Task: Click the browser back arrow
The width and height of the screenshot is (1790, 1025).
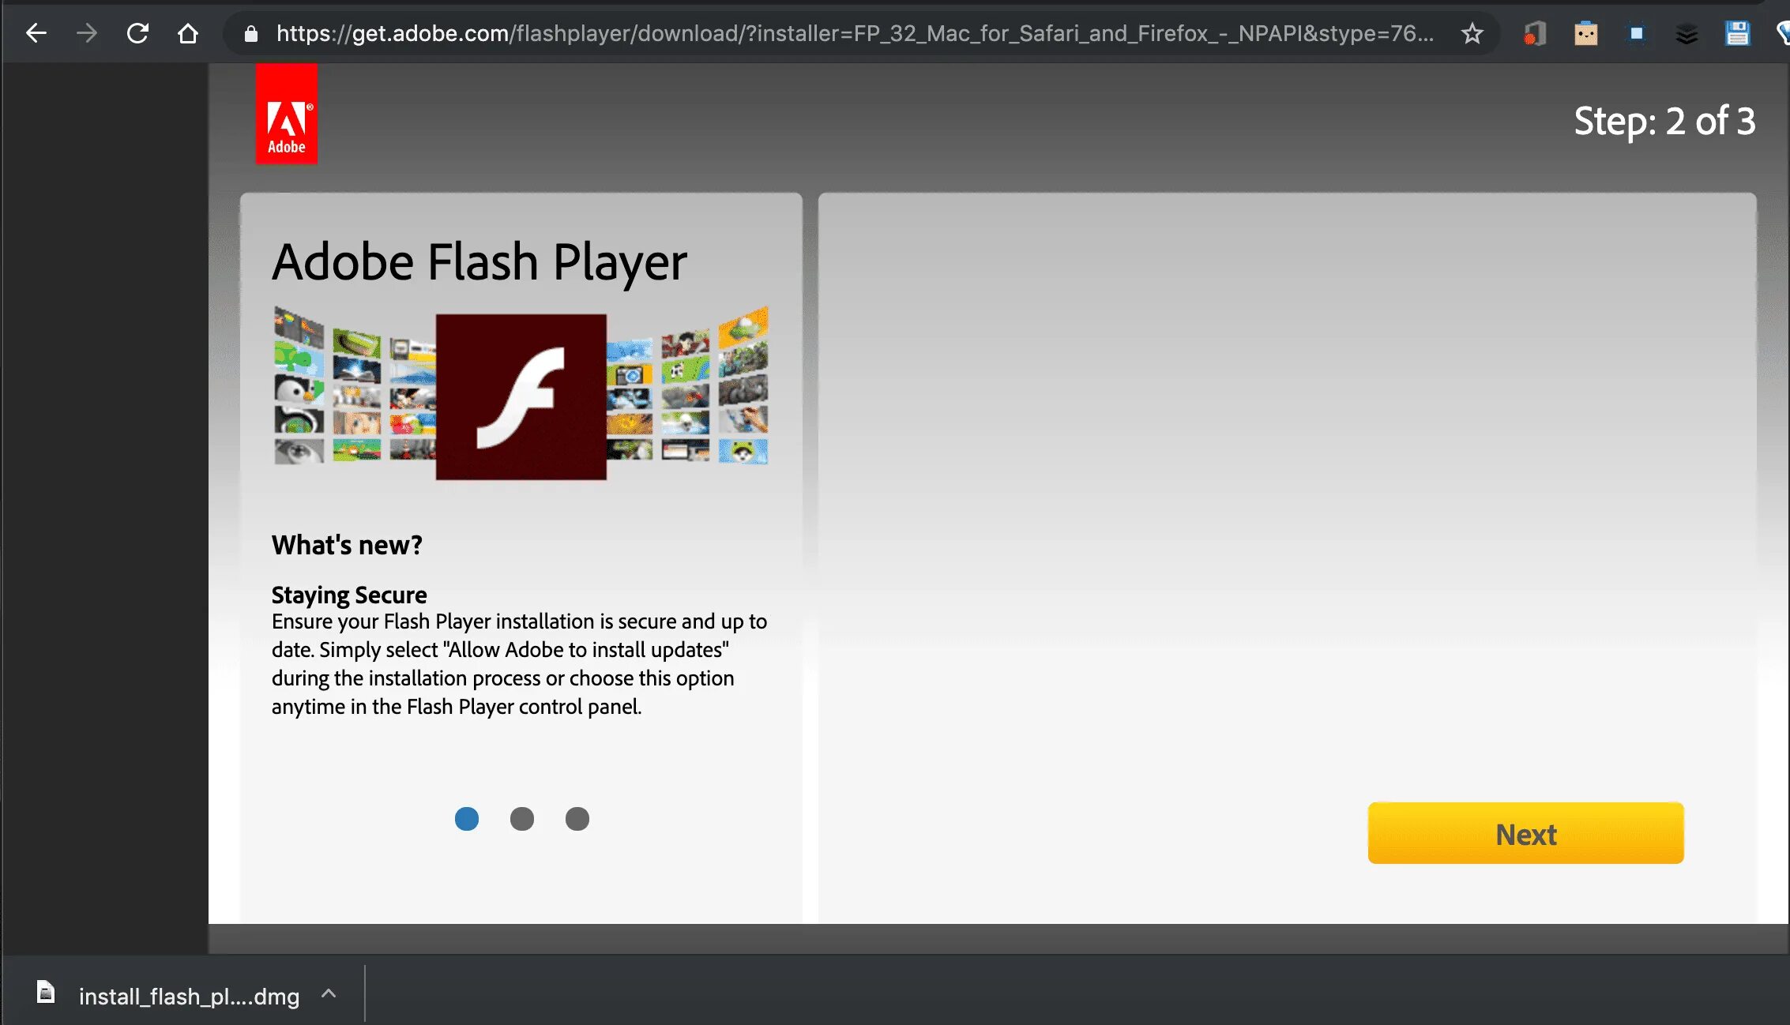Action: [36, 33]
